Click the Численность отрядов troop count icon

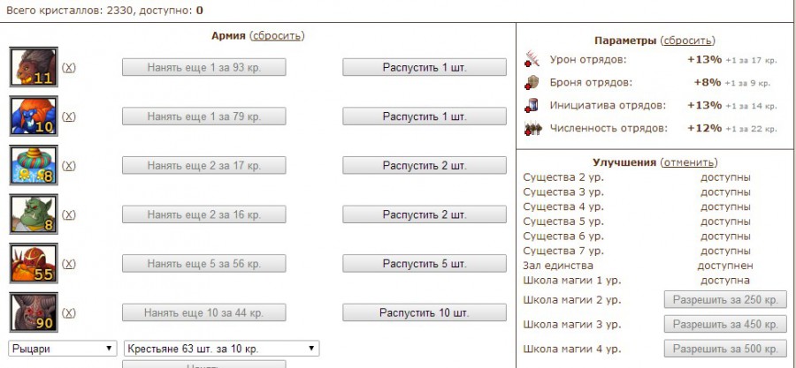click(533, 129)
